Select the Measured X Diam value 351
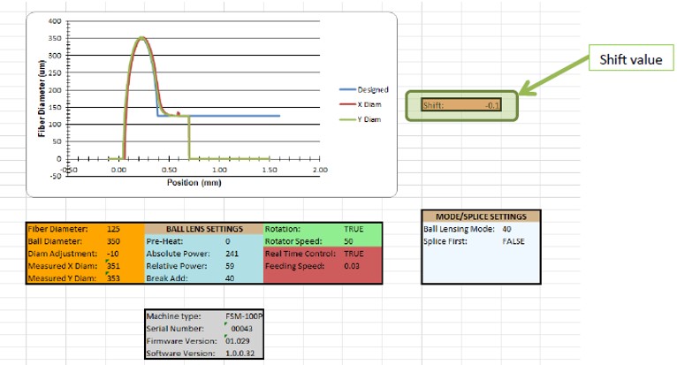Screen dimensions: 677x365 pos(114,264)
